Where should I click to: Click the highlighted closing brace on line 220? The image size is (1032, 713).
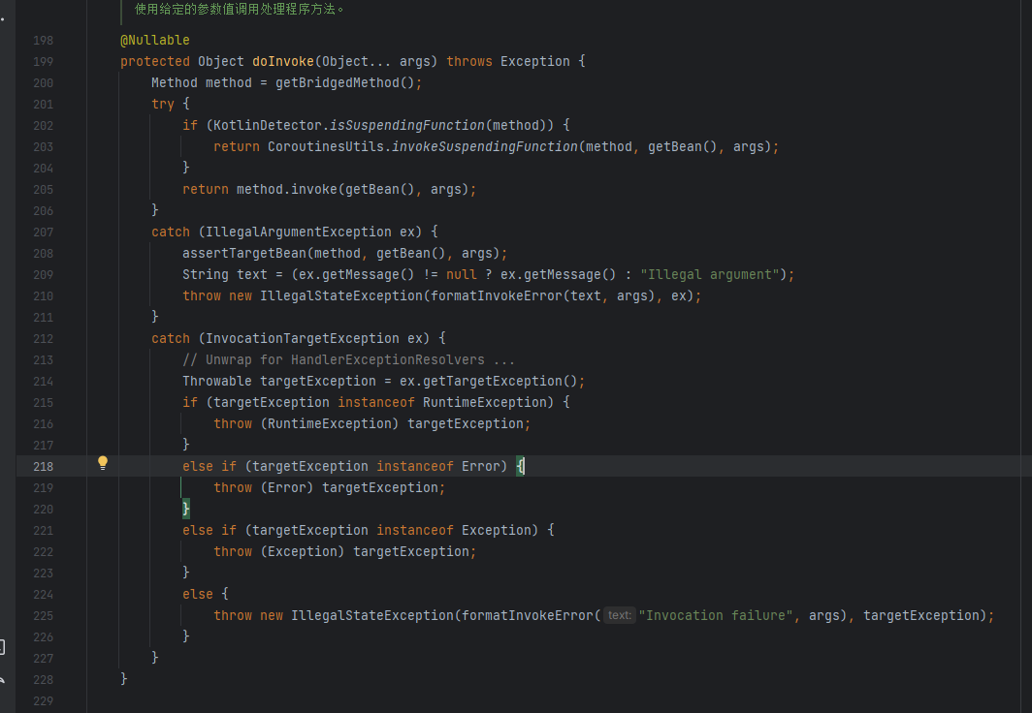coord(186,509)
